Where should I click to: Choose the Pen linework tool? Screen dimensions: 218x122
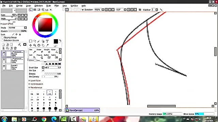[x=33, y=51]
